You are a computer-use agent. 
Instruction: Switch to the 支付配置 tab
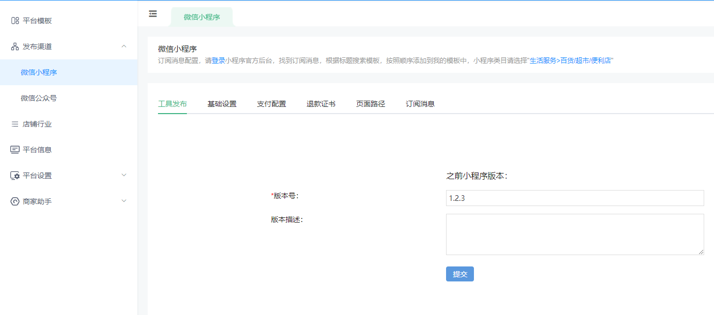coord(272,104)
